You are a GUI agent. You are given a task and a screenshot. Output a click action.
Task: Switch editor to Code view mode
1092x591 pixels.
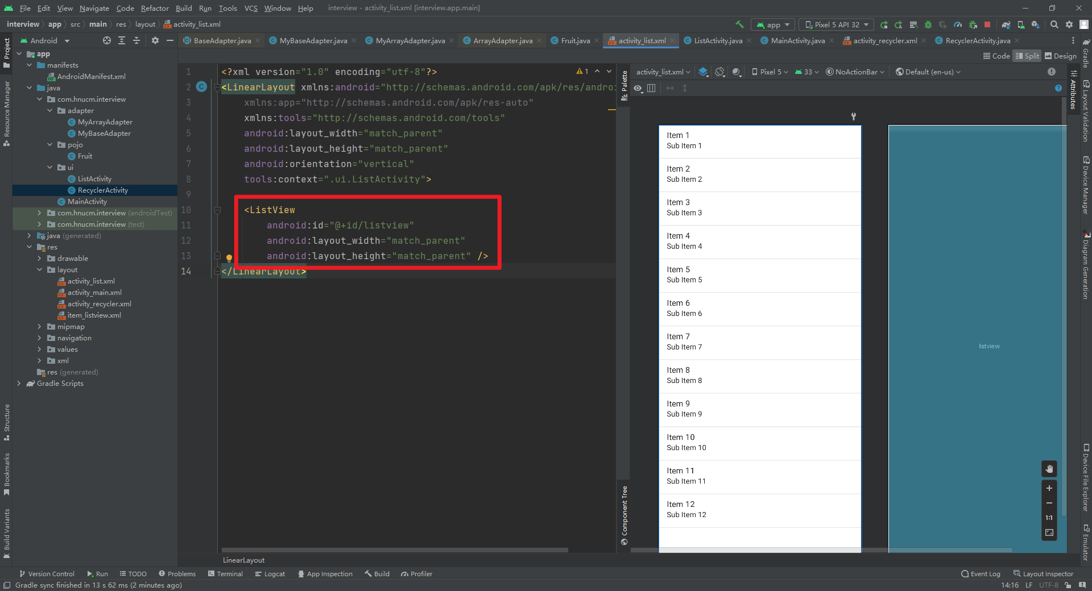click(x=996, y=56)
